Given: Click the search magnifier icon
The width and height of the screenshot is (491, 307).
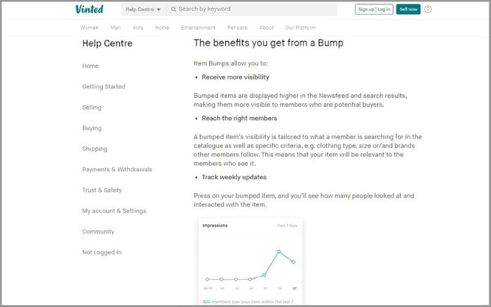Looking at the screenshot, I should pos(174,9).
